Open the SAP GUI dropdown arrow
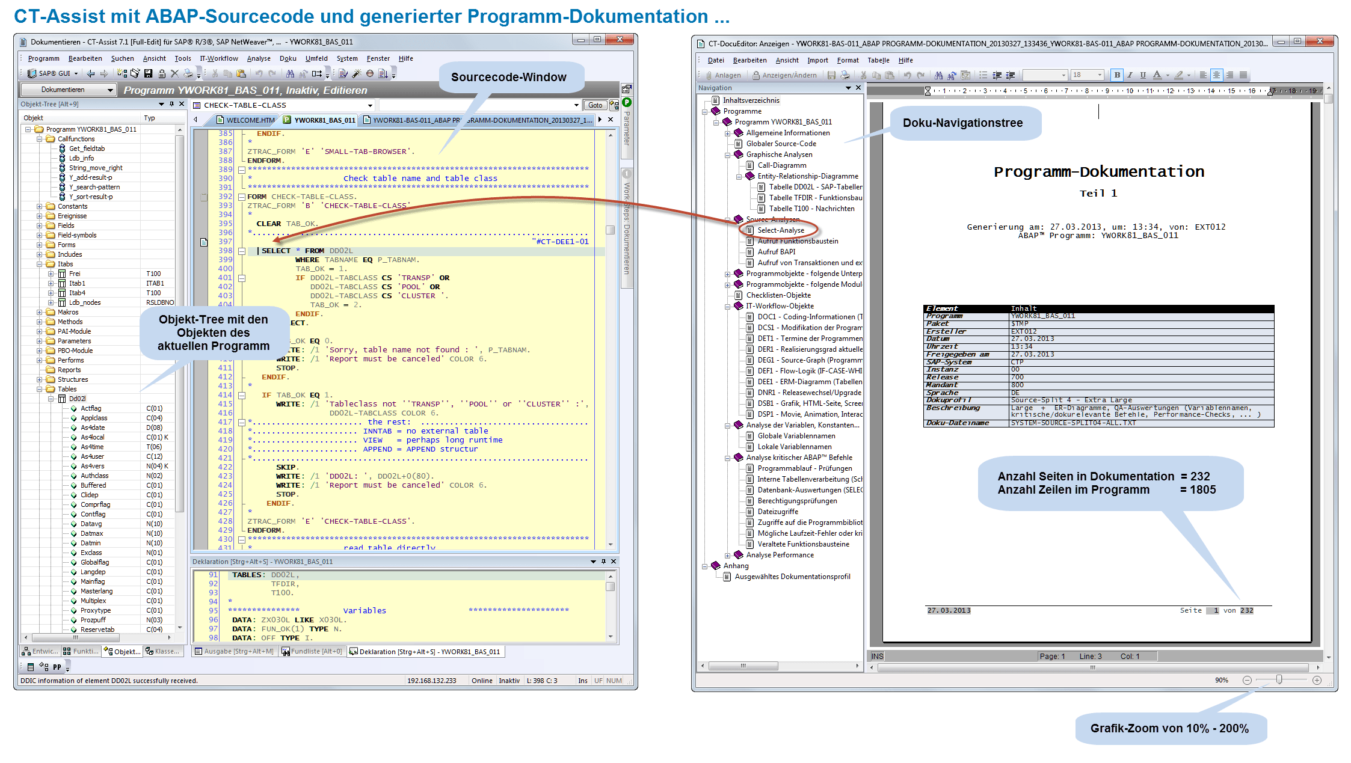 76,73
